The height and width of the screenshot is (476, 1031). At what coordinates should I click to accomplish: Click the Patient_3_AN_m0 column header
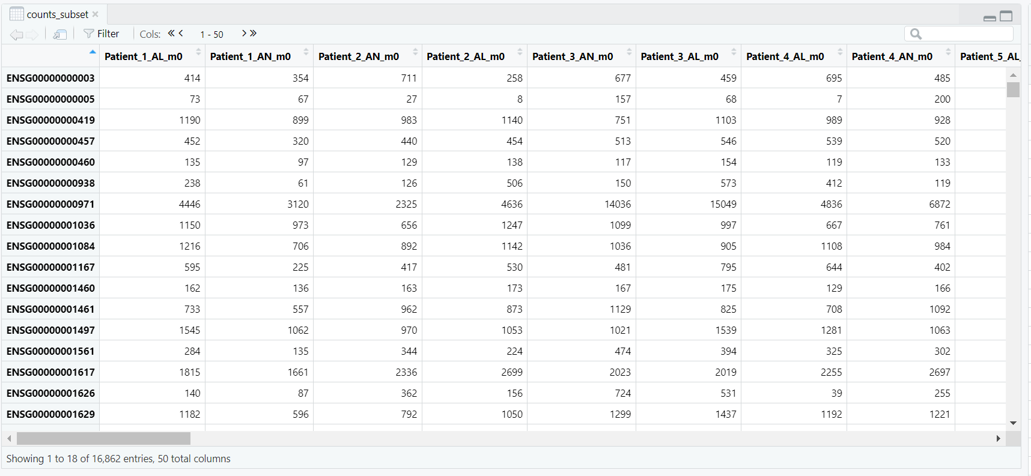[573, 56]
